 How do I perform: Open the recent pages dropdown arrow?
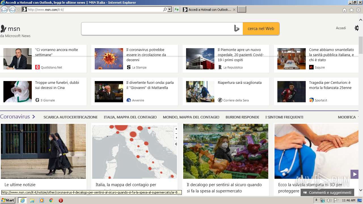[x=18, y=10]
